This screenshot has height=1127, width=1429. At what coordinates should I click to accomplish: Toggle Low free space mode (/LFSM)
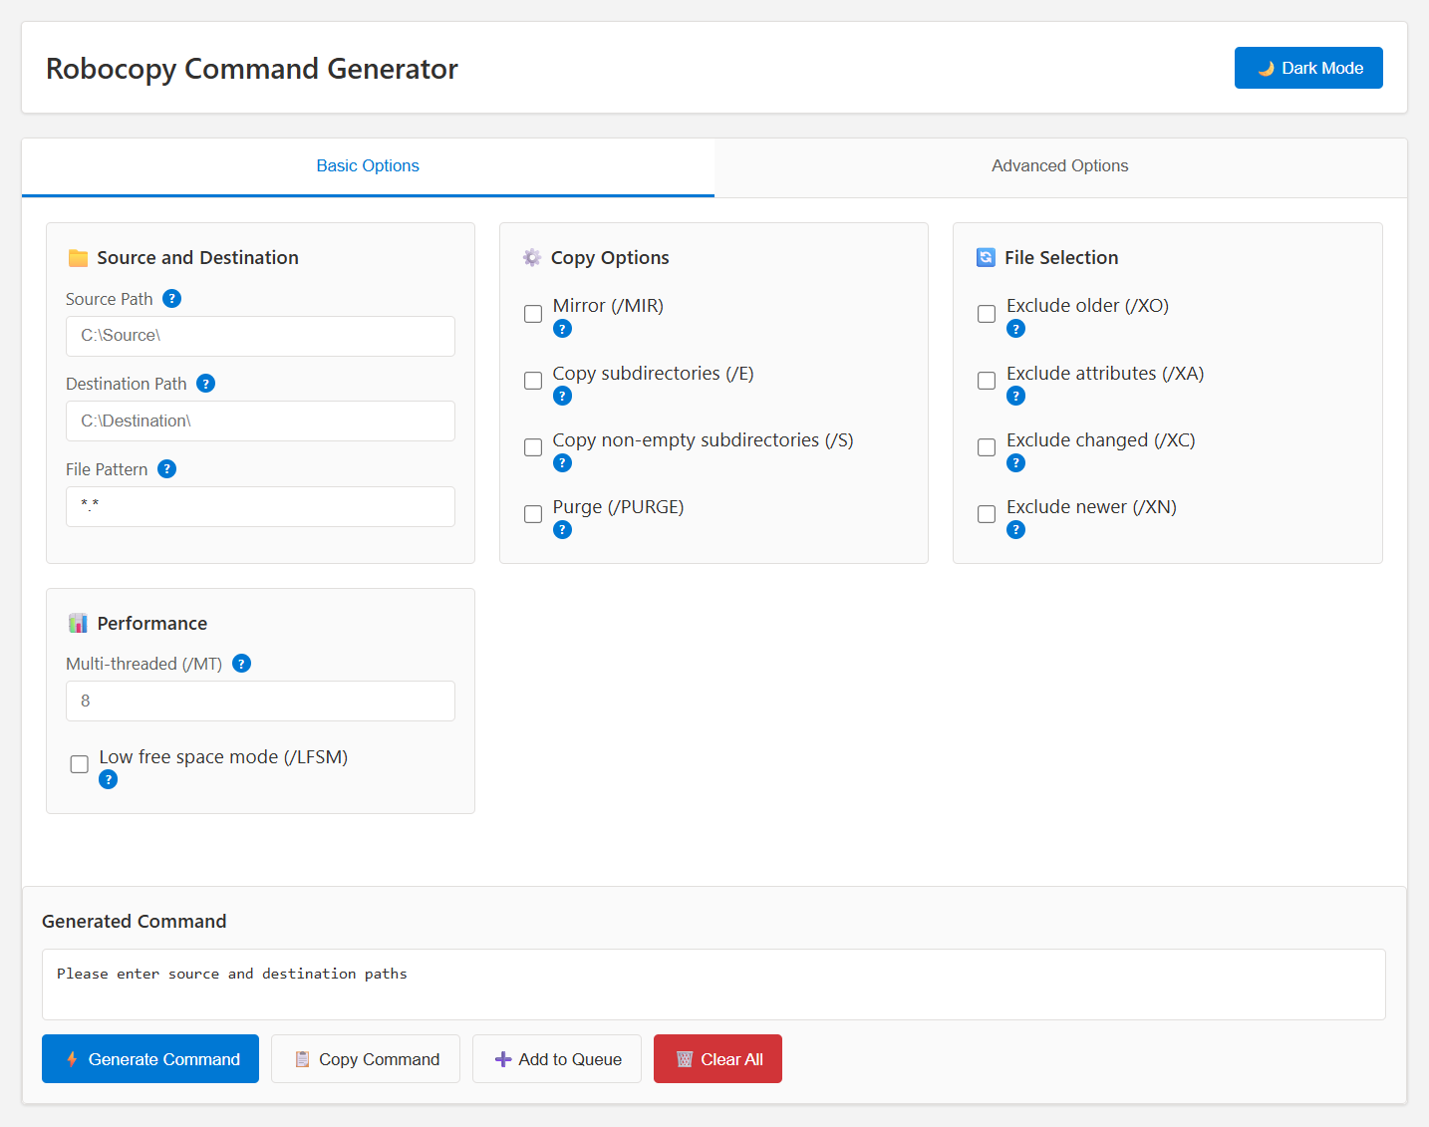coord(80,764)
